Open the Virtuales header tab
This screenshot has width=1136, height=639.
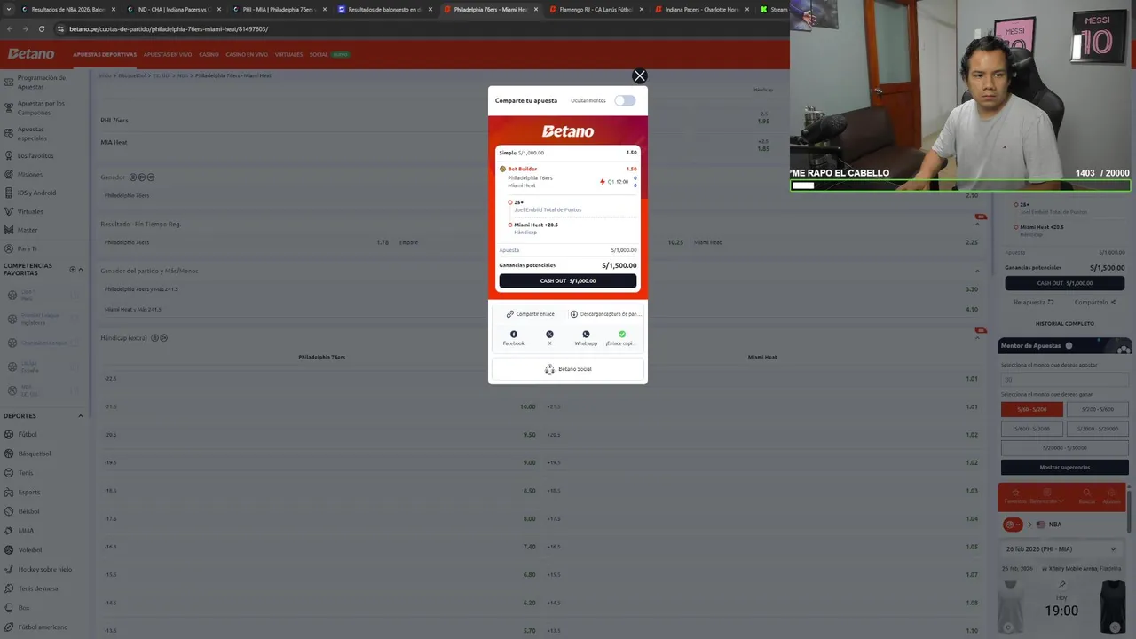(288, 55)
